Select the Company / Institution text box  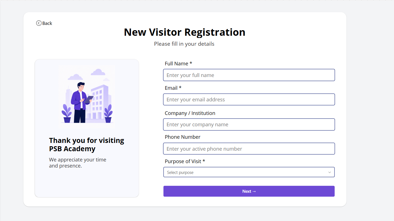pyautogui.click(x=249, y=124)
